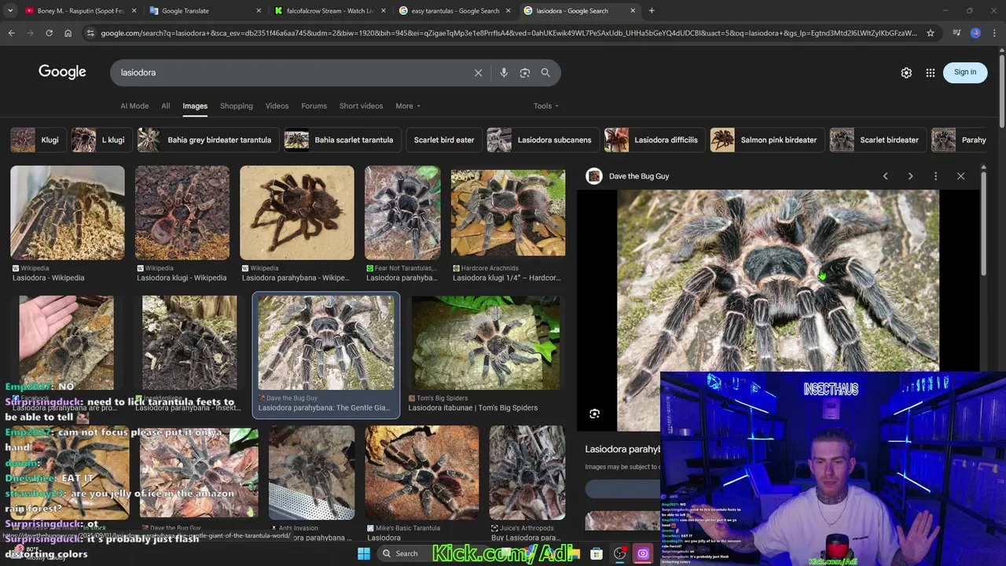Click the Windows Start button
The image size is (1006, 566).
click(363, 553)
